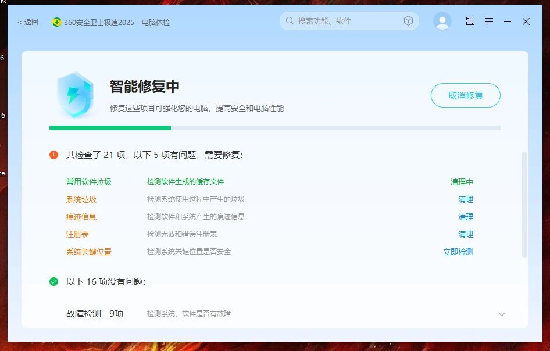Click the 取消修复 button
Image resolution: width=550 pixels, height=351 pixels.
click(x=466, y=95)
